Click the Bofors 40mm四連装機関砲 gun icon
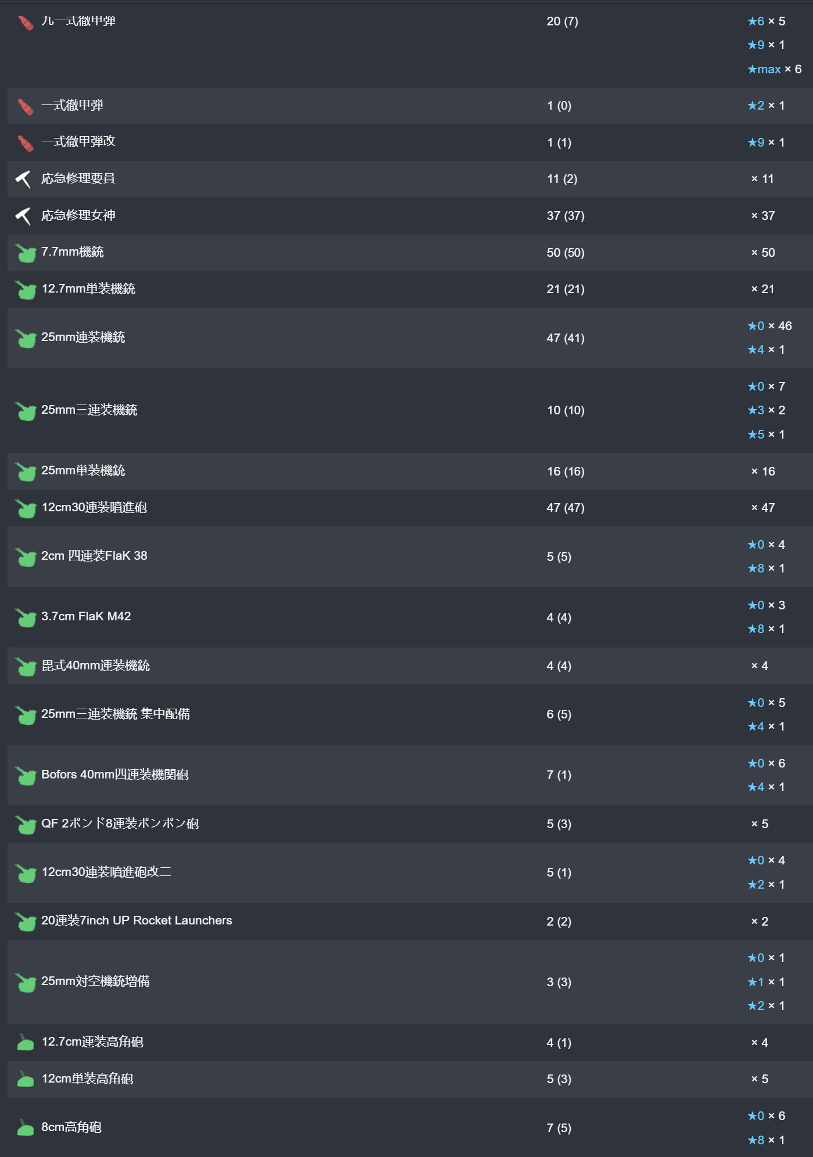813x1157 pixels. [x=25, y=776]
